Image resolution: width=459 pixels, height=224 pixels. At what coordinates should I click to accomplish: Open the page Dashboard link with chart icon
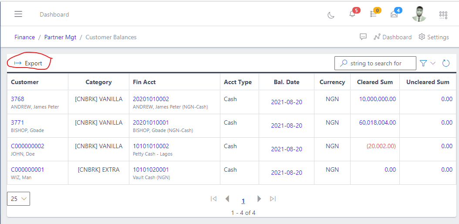(x=392, y=37)
